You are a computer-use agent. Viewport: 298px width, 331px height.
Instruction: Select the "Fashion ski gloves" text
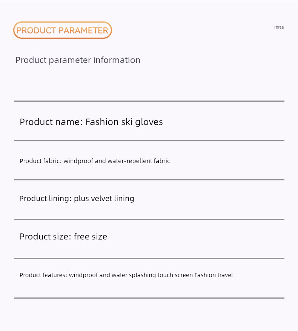click(124, 122)
